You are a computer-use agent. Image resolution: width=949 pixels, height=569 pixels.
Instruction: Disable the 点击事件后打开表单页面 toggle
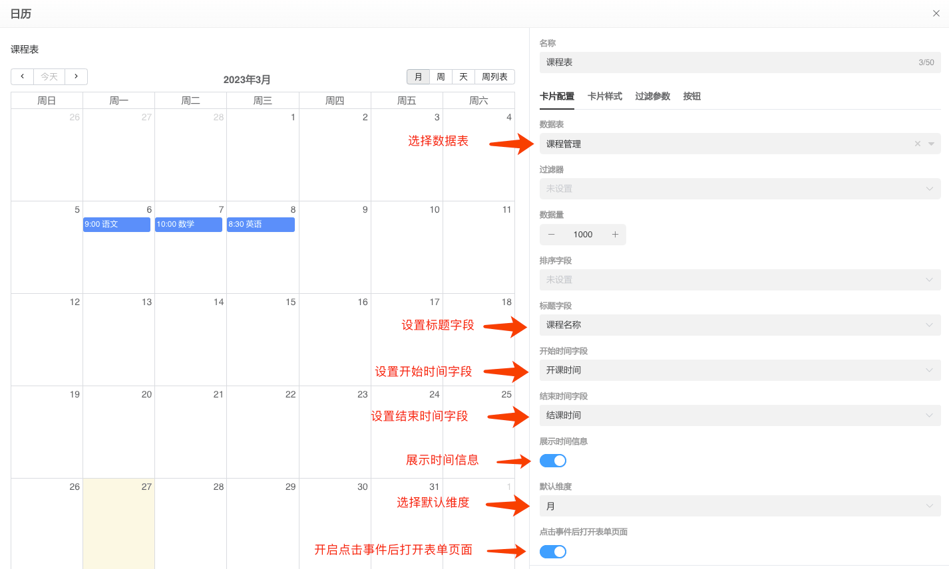(x=553, y=551)
